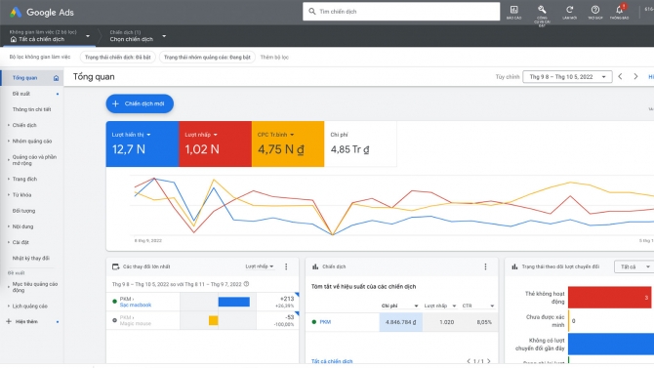Expand Nhóm quảng cáo in the sidebar
The image size is (654, 368).
[x=9, y=141]
